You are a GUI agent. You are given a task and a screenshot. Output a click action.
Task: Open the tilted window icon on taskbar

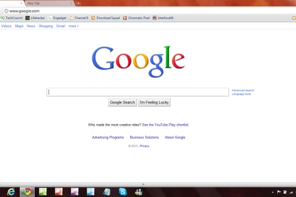click(107, 192)
